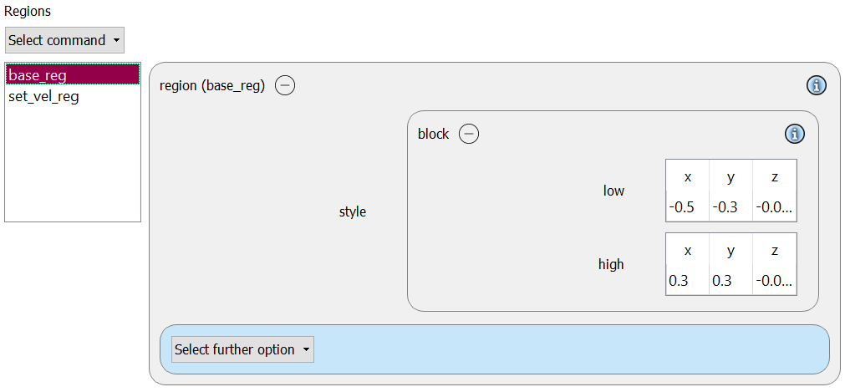Collapse the region (base_reg) panel

(285, 85)
